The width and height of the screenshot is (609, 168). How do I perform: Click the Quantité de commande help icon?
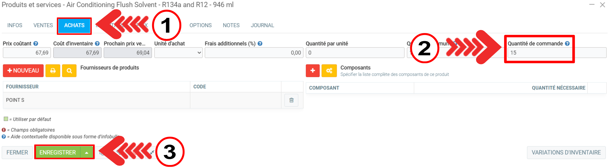click(567, 44)
